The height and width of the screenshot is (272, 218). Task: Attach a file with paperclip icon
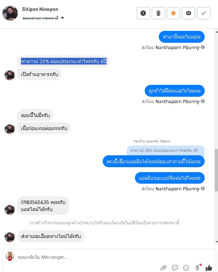(163, 268)
